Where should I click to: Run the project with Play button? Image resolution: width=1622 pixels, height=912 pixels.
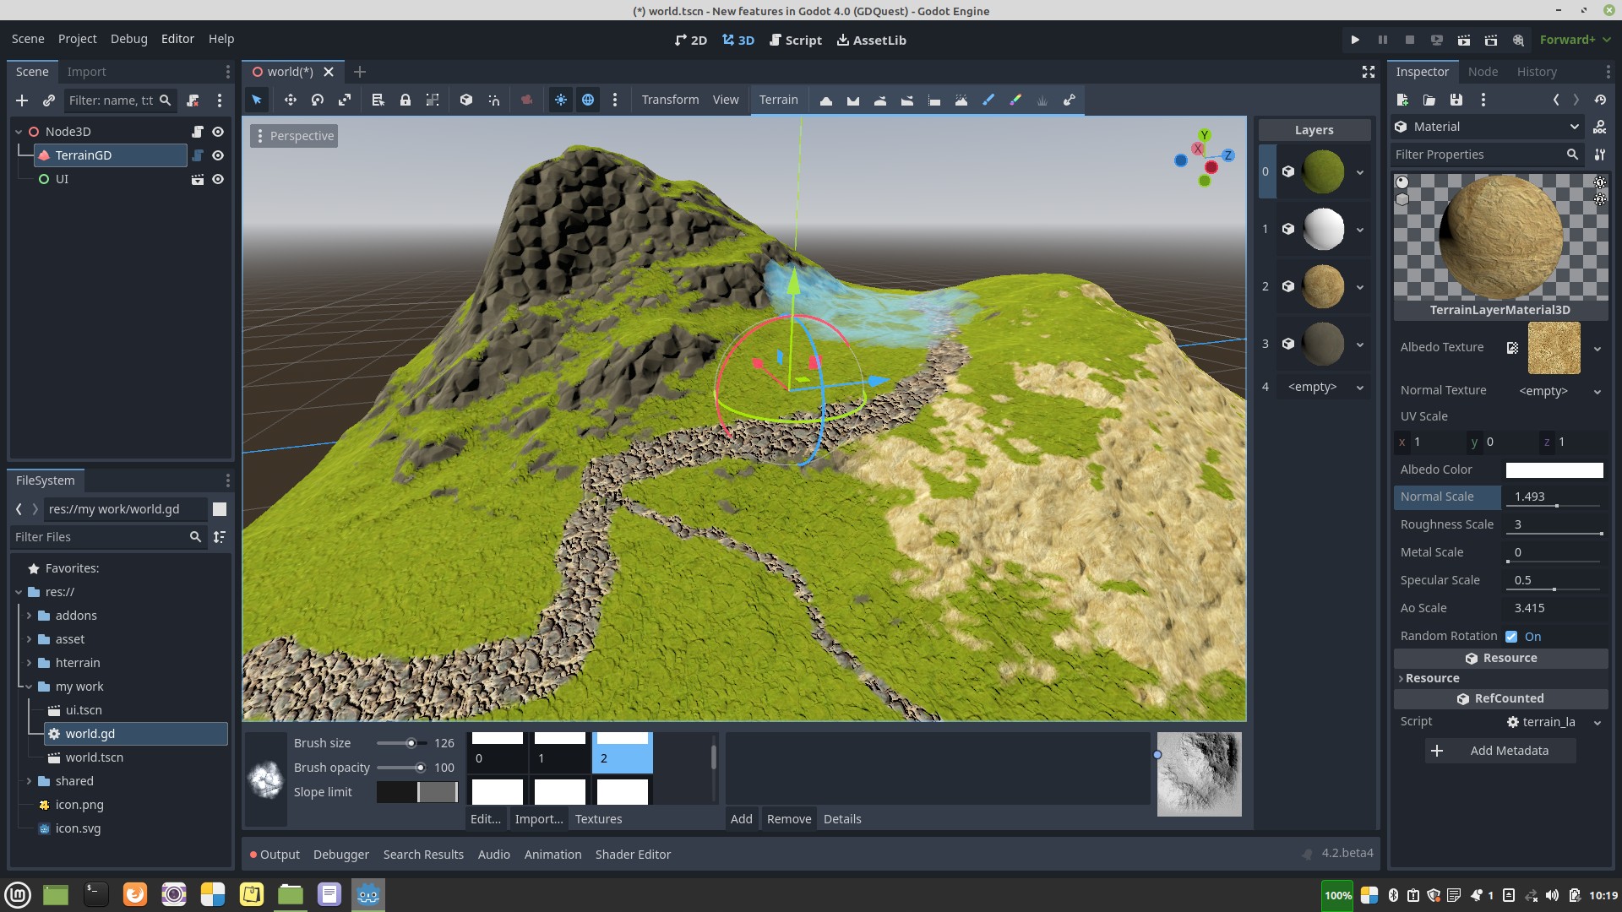tap(1355, 40)
